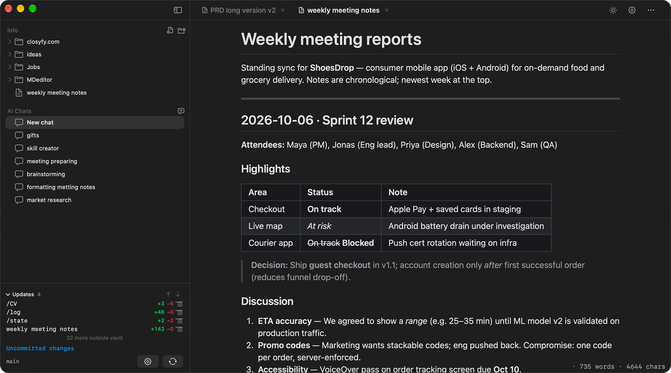Show diff list icon for /CV
Screen dimensions: 671x373
point(179,304)
